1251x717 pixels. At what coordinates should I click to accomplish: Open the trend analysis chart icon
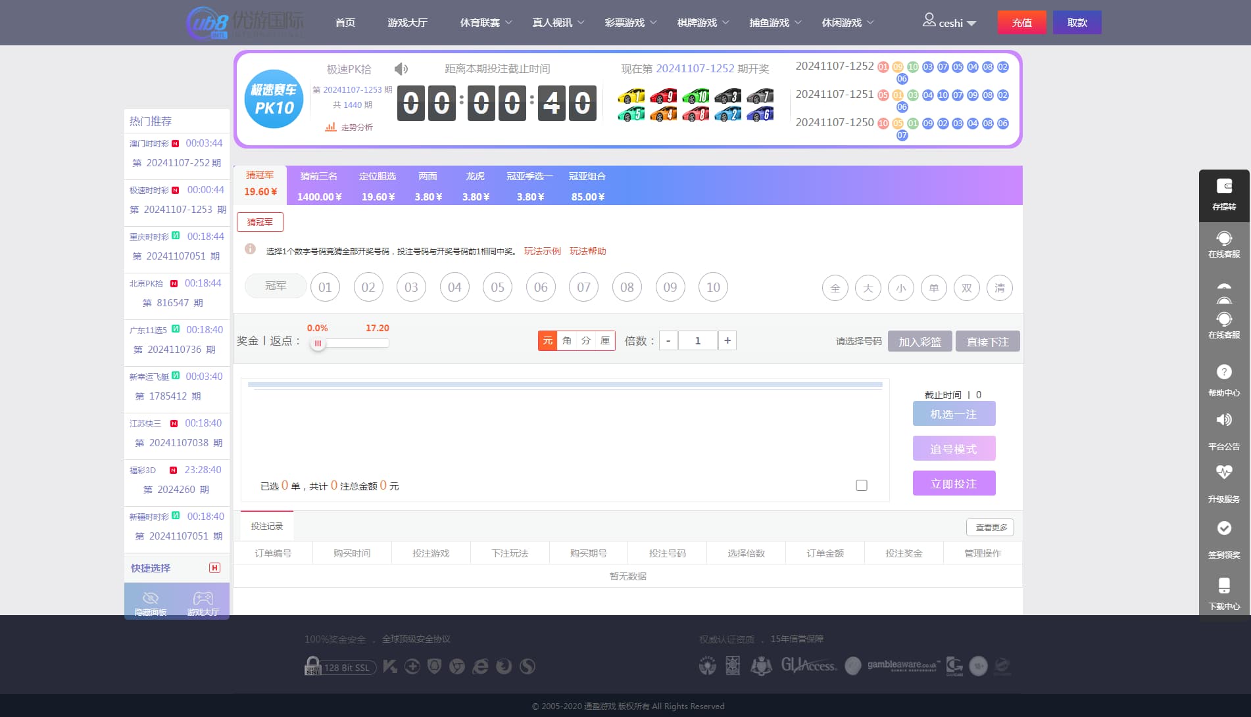(331, 127)
